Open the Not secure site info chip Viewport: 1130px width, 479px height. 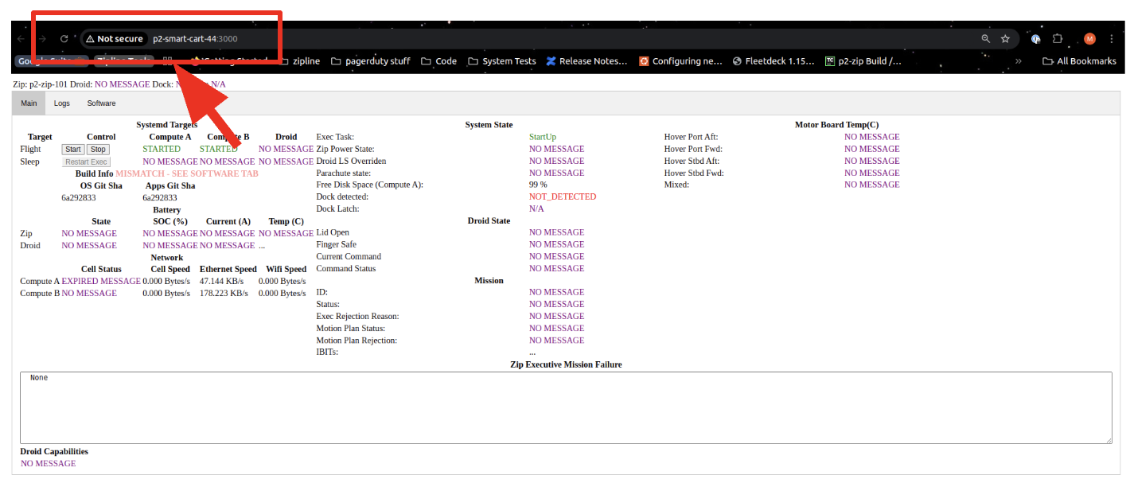[x=115, y=38]
